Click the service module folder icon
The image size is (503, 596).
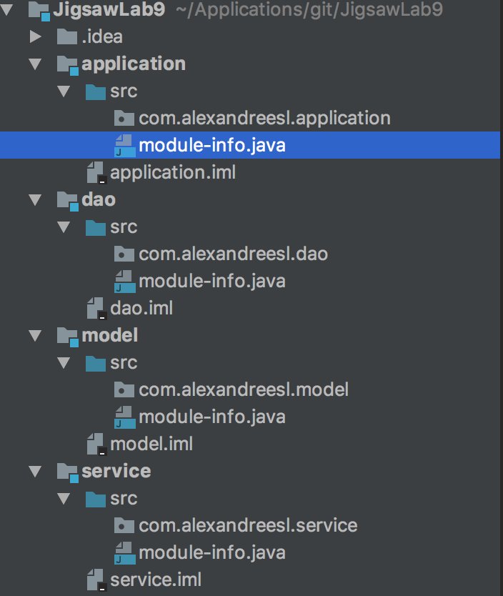point(66,472)
